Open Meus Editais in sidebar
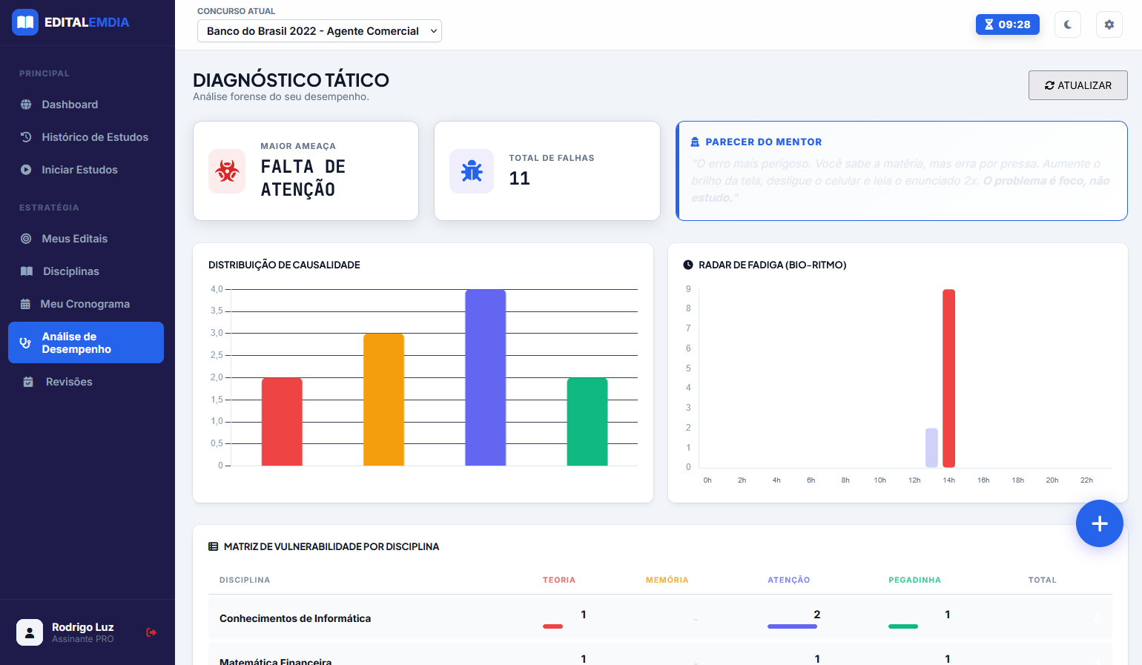This screenshot has width=1142, height=665. 74,239
